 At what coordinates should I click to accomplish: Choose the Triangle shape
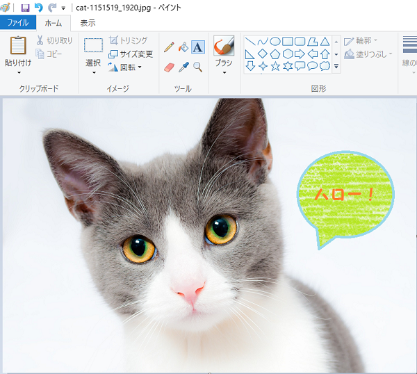click(325, 42)
